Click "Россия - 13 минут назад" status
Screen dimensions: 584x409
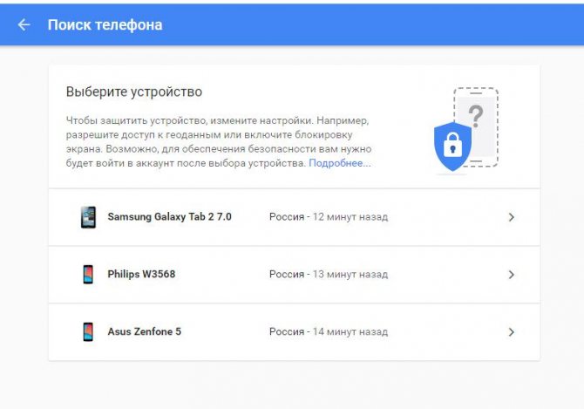[x=328, y=274]
